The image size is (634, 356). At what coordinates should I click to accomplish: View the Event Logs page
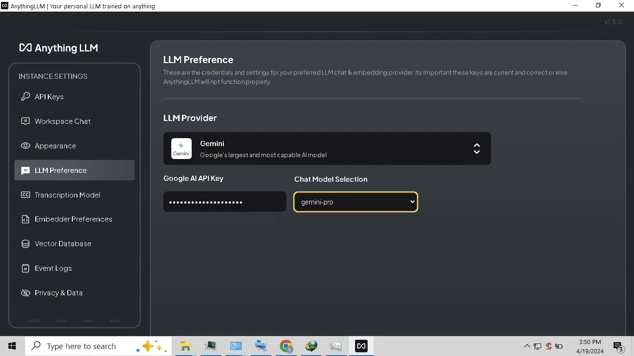pos(74,268)
